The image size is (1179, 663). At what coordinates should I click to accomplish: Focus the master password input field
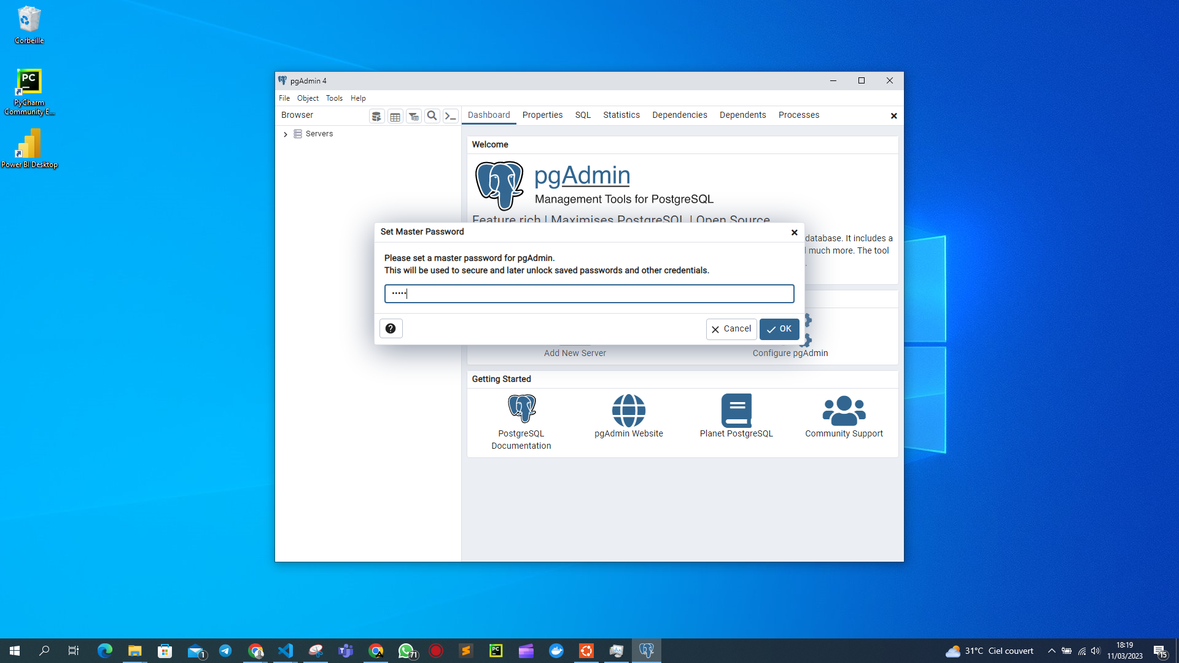click(x=589, y=293)
